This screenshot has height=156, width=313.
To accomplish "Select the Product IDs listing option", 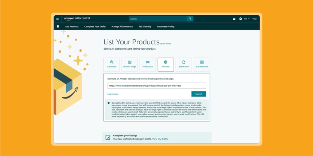I will (x=148, y=64).
